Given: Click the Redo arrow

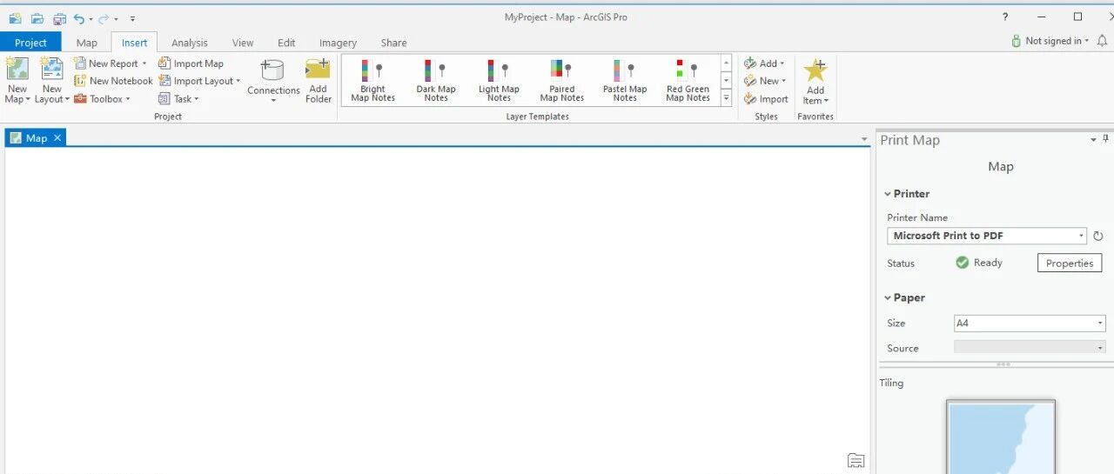Looking at the screenshot, I should [104, 17].
